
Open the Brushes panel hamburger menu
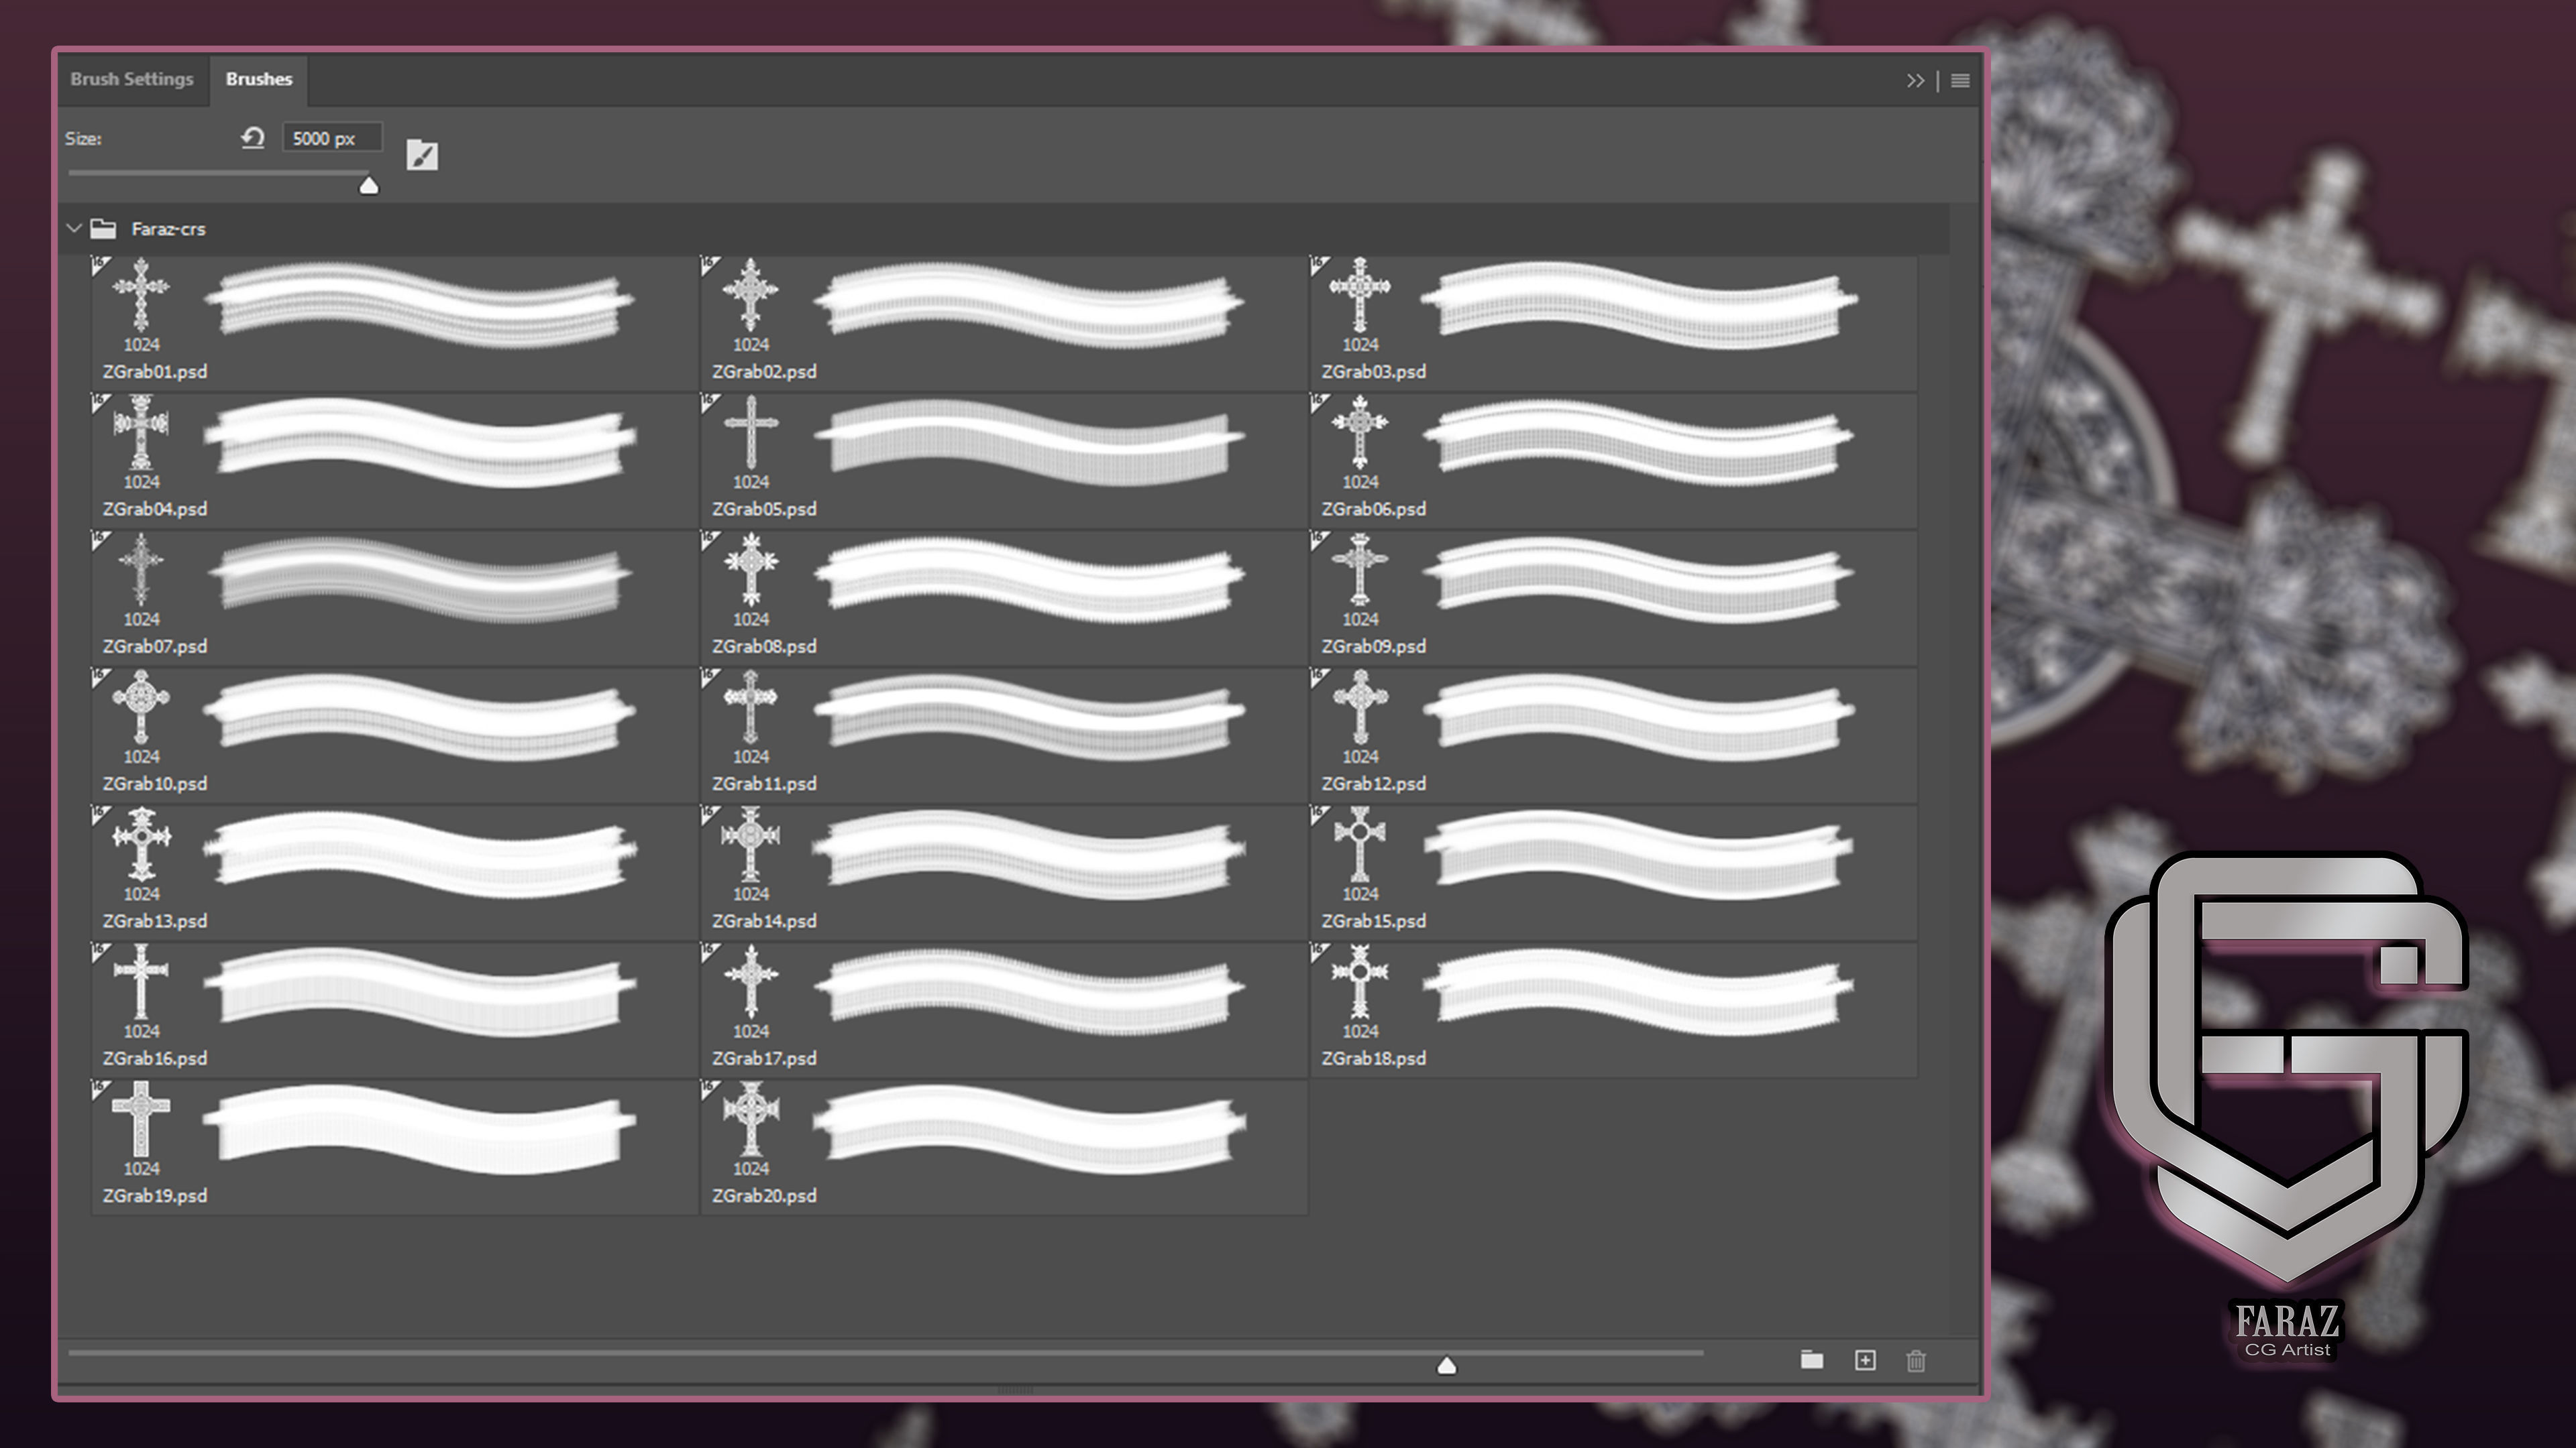coord(1960,81)
